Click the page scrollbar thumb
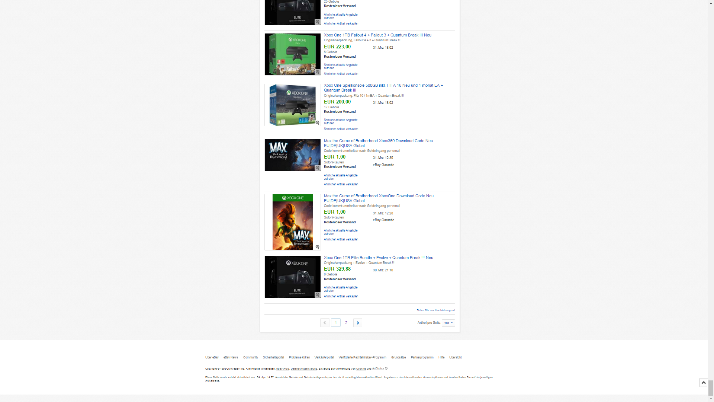The width and height of the screenshot is (714, 402). pyautogui.click(x=711, y=388)
